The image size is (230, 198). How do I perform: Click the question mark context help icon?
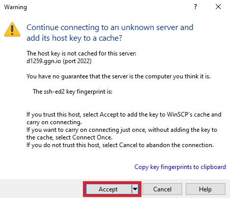coord(195,7)
